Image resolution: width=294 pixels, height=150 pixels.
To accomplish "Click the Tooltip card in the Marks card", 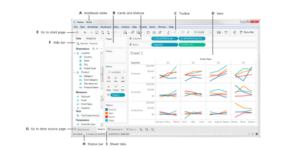I will tap(116, 88).
